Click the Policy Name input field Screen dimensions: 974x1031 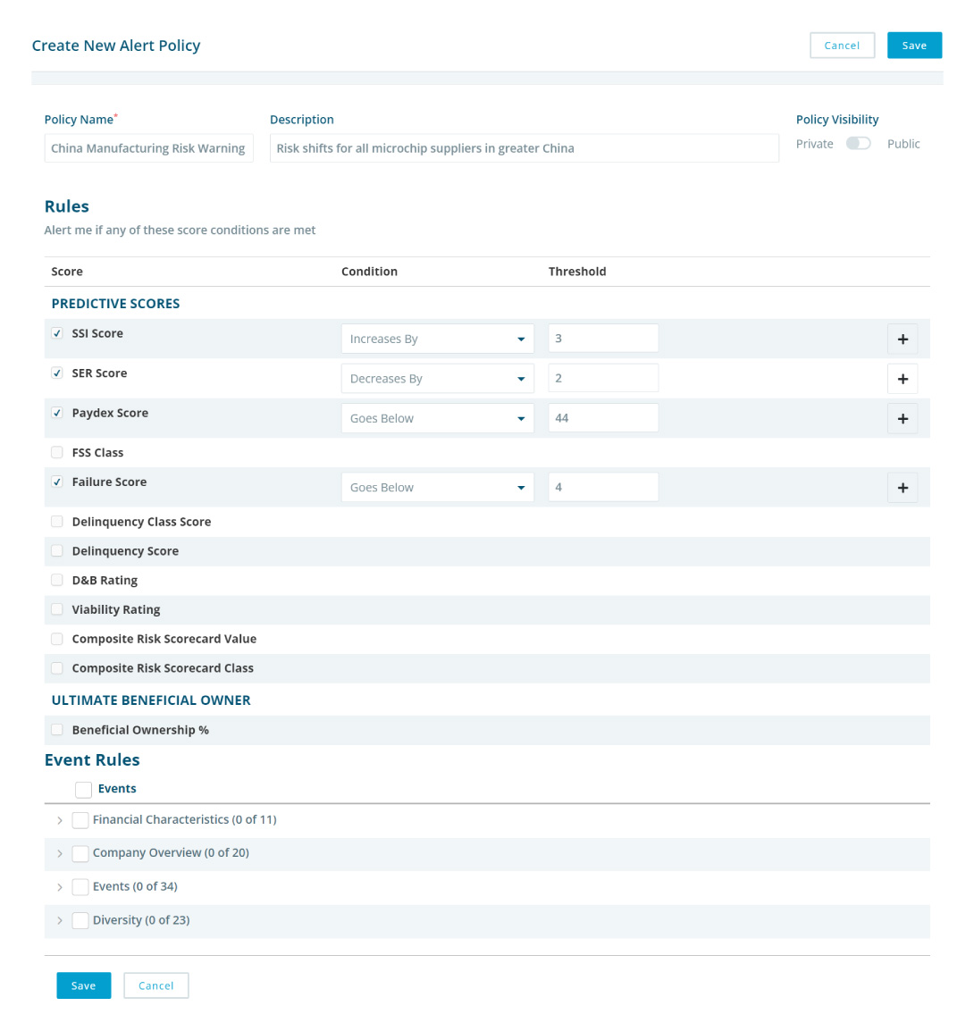pos(148,148)
